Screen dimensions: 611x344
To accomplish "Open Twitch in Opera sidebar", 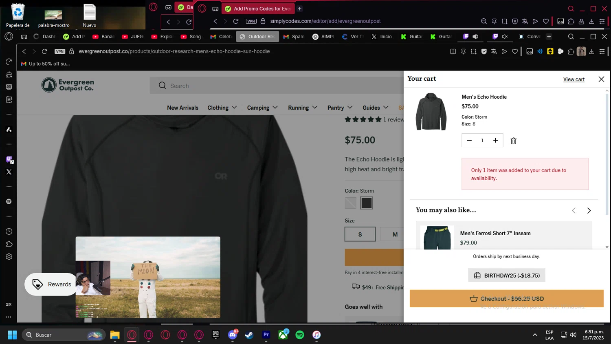I will 9,159.
